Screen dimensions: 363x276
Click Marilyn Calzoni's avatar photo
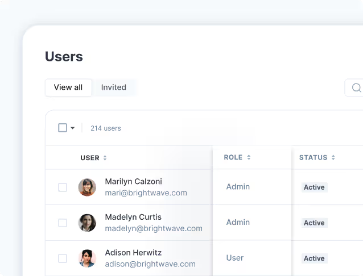(87, 187)
